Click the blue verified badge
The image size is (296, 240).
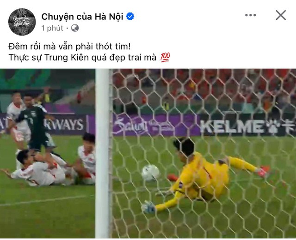pyautogui.click(x=130, y=17)
